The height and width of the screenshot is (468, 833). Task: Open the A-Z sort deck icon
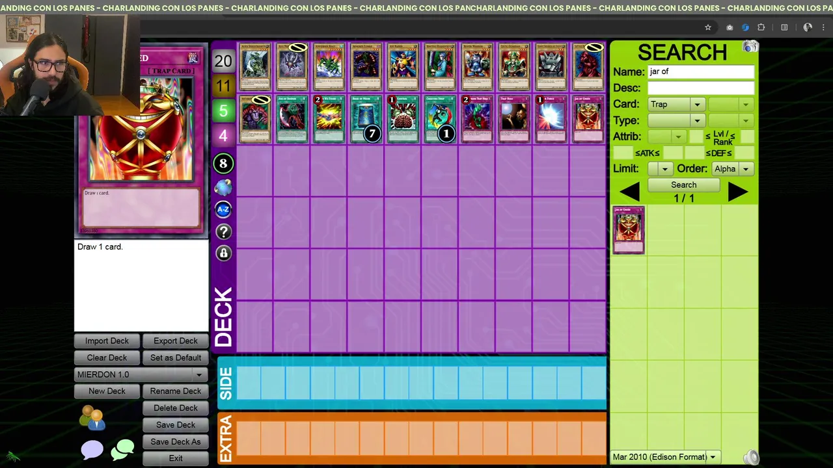pos(223,209)
